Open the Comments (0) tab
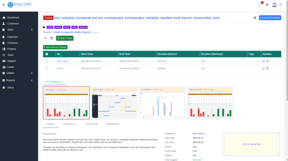 (70, 124)
